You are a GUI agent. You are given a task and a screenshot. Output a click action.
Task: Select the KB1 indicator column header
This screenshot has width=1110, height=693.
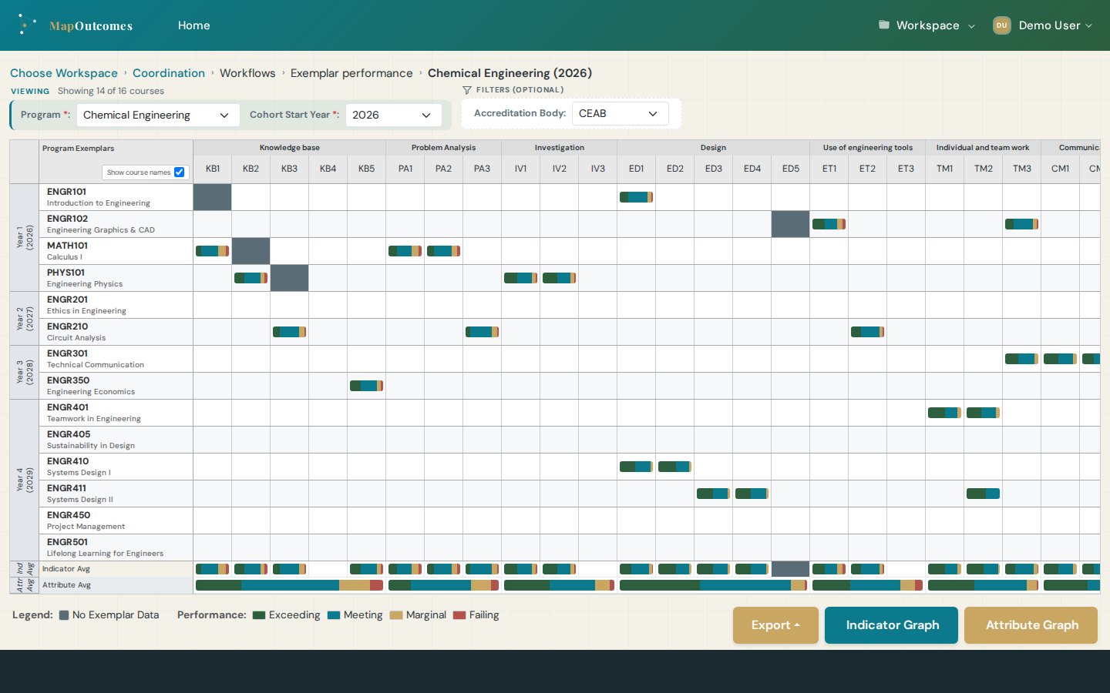click(213, 169)
